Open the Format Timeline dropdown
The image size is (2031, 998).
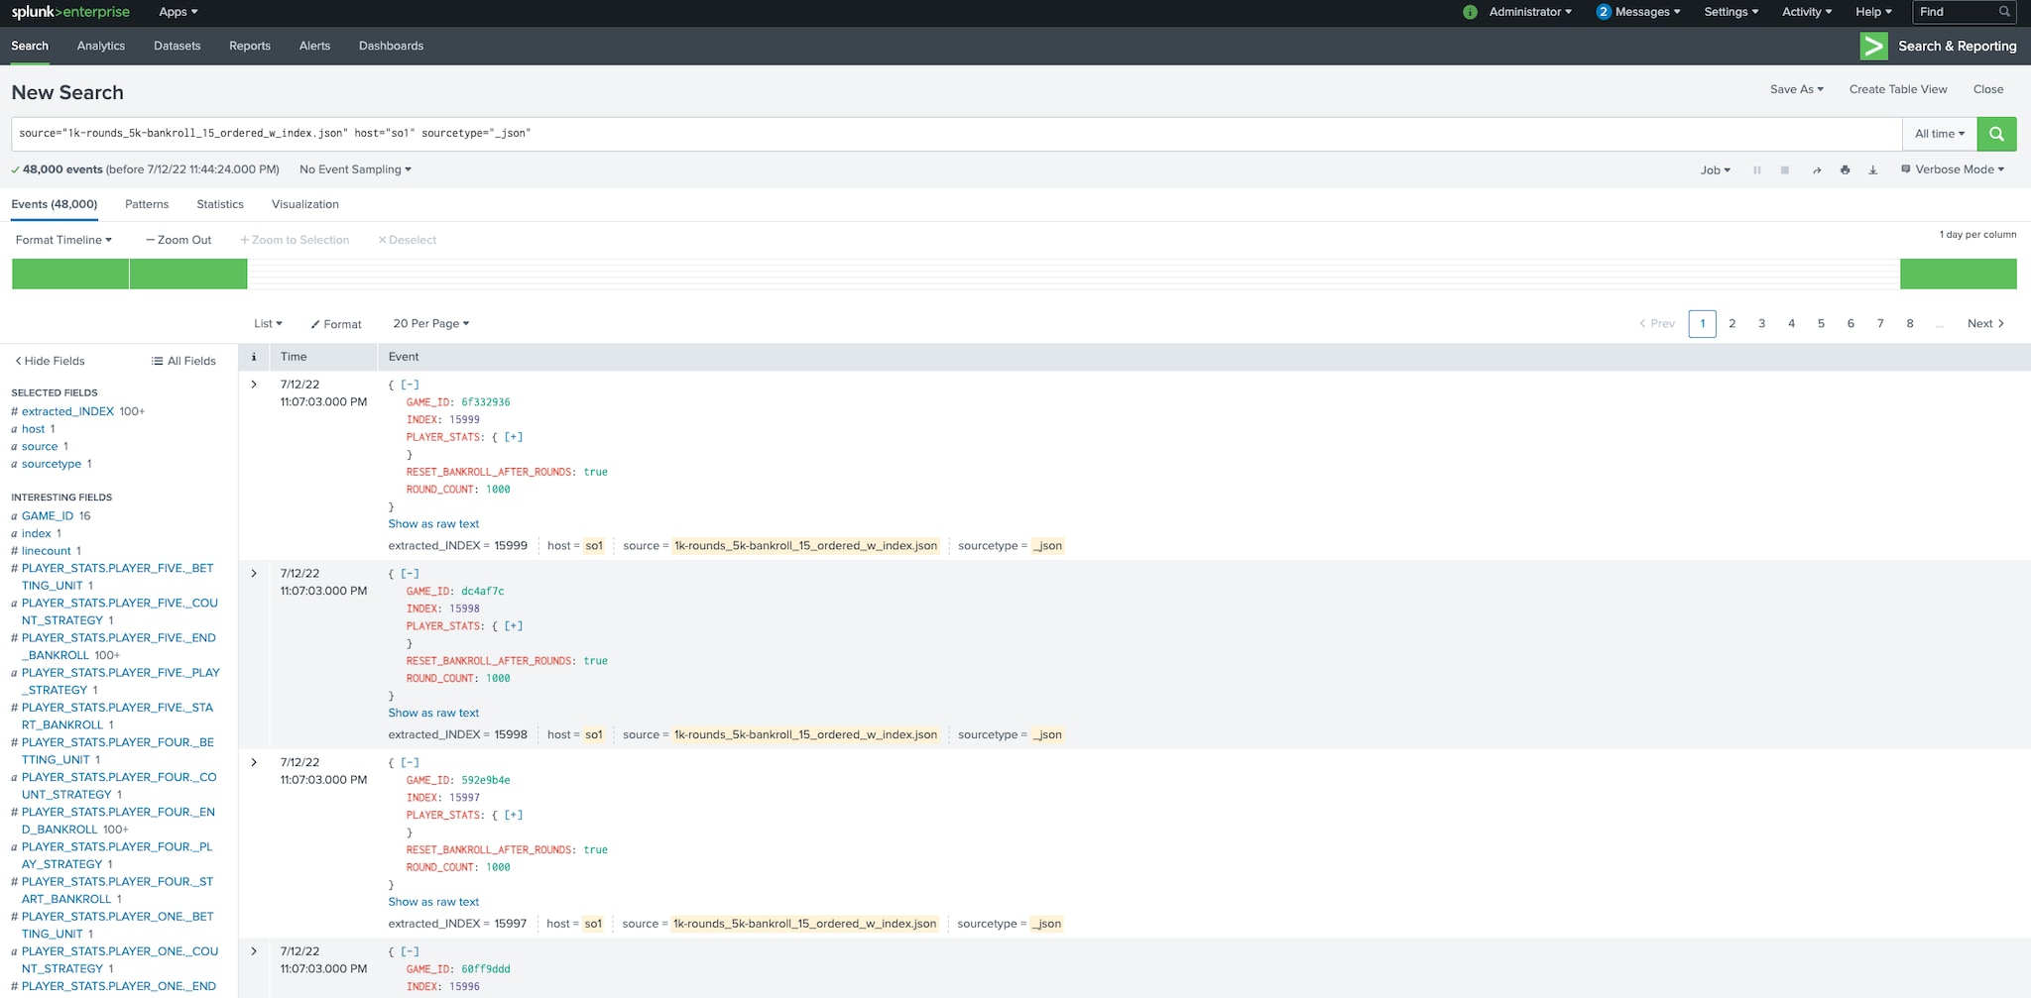tap(63, 240)
